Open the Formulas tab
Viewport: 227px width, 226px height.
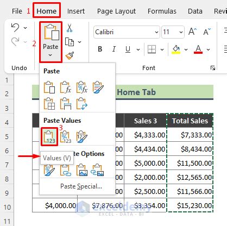click(162, 11)
